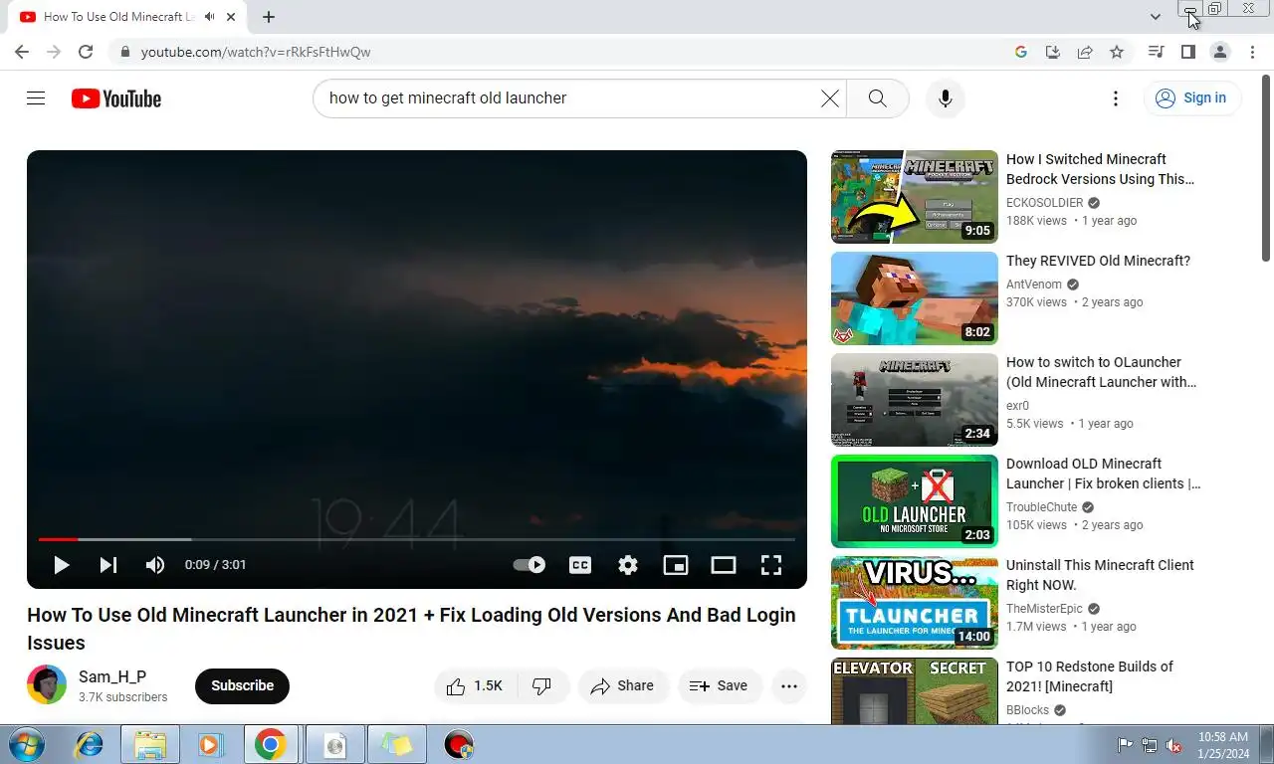Bookmark this page with the star
Screen dimensions: 1274x764
click(x=1117, y=52)
